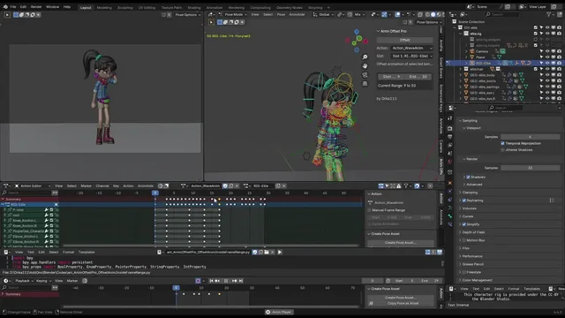Click the Blender logo in the top bar
This screenshot has width=565, height=318.
click(x=5, y=7)
